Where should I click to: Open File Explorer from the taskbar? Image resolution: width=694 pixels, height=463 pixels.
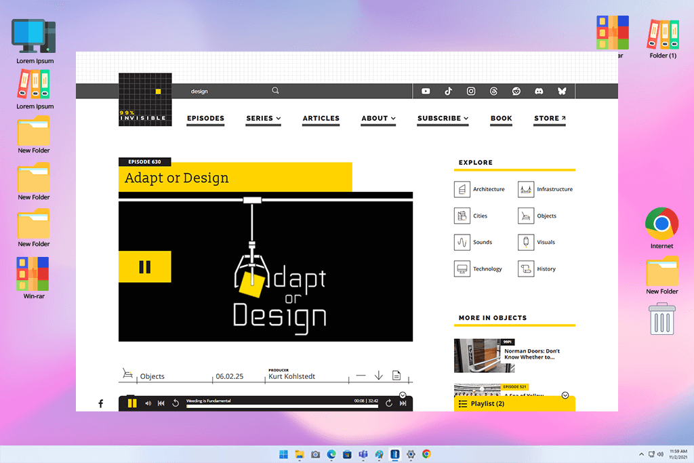(300, 454)
